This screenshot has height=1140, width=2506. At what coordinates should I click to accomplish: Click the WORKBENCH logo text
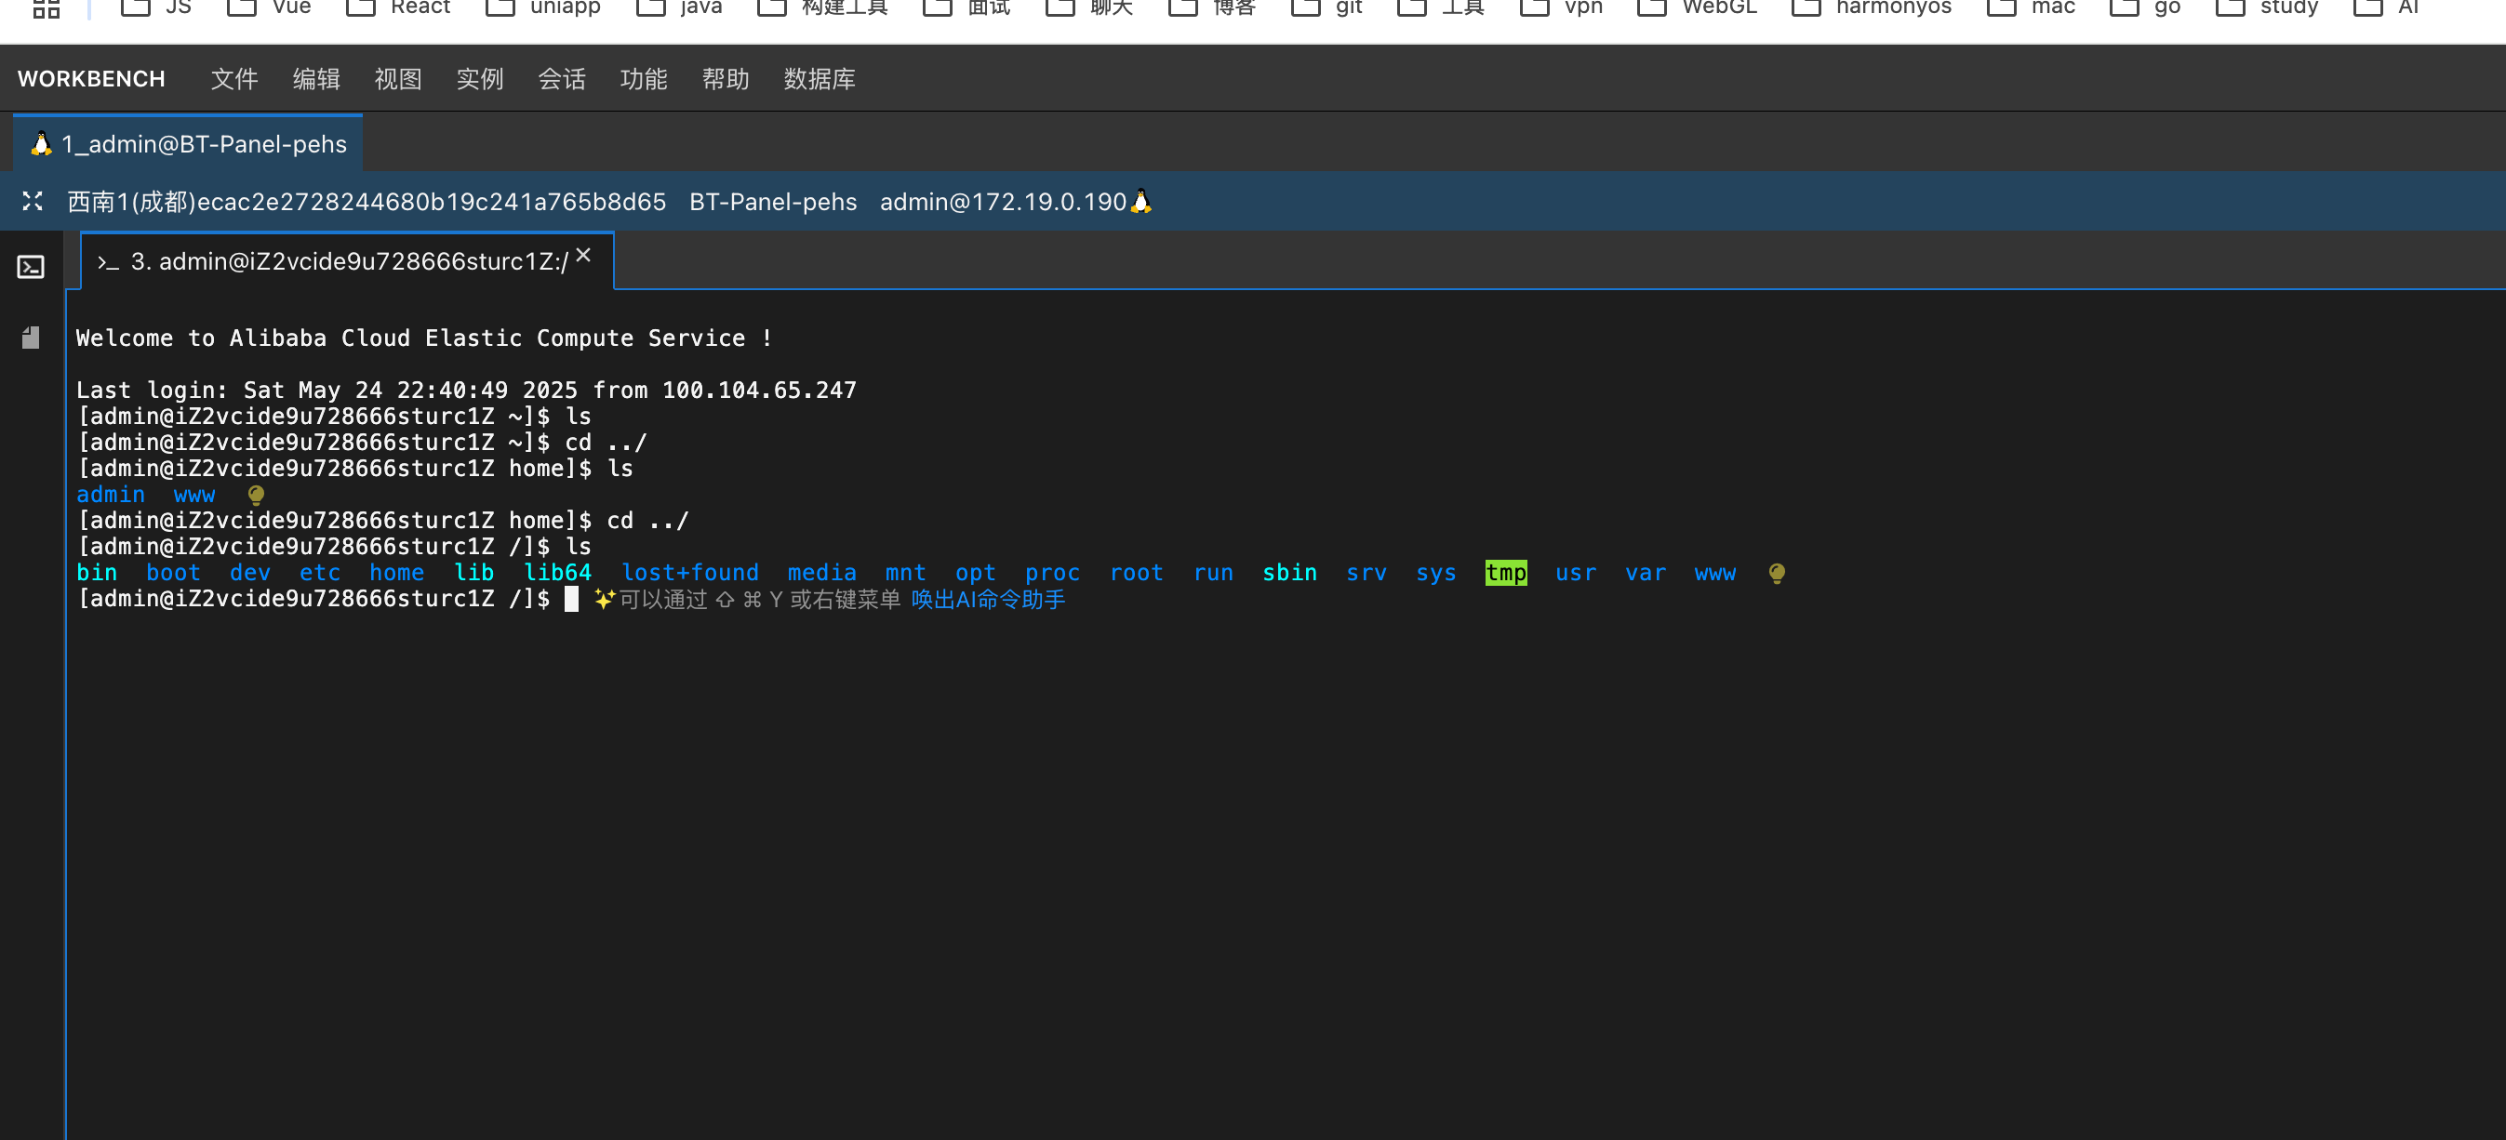(x=91, y=79)
